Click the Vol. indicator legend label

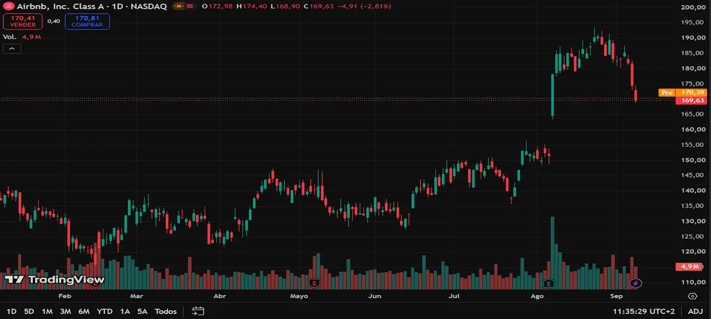(10, 37)
